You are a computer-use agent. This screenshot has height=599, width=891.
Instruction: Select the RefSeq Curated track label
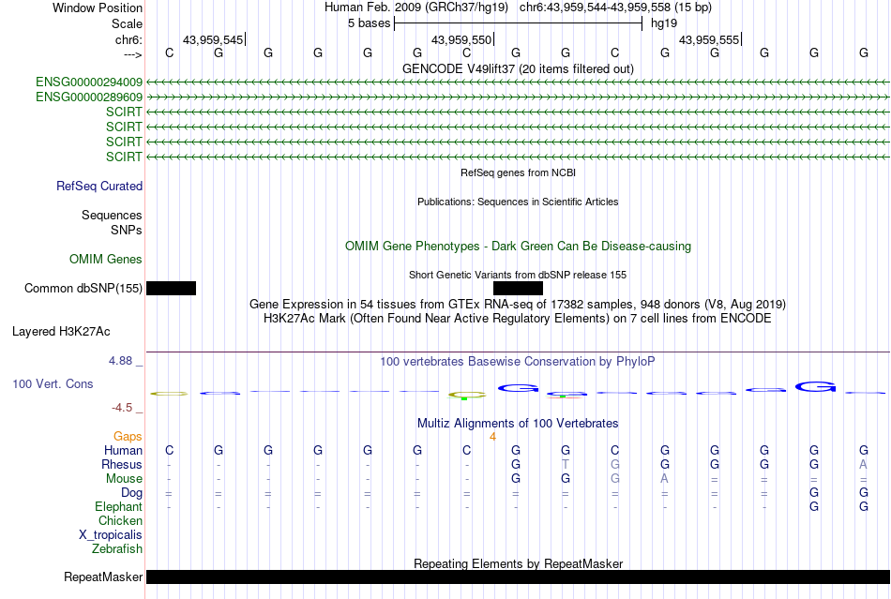[x=99, y=187]
